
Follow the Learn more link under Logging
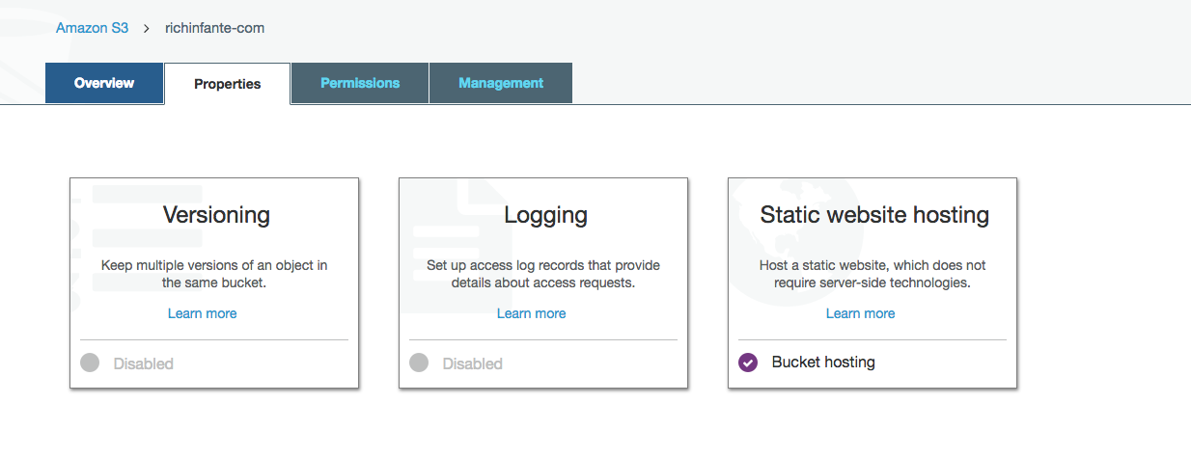(531, 313)
